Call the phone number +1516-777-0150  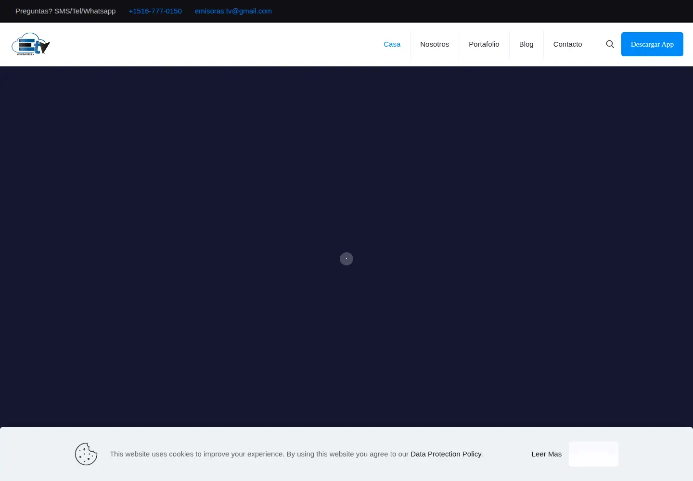click(x=155, y=11)
